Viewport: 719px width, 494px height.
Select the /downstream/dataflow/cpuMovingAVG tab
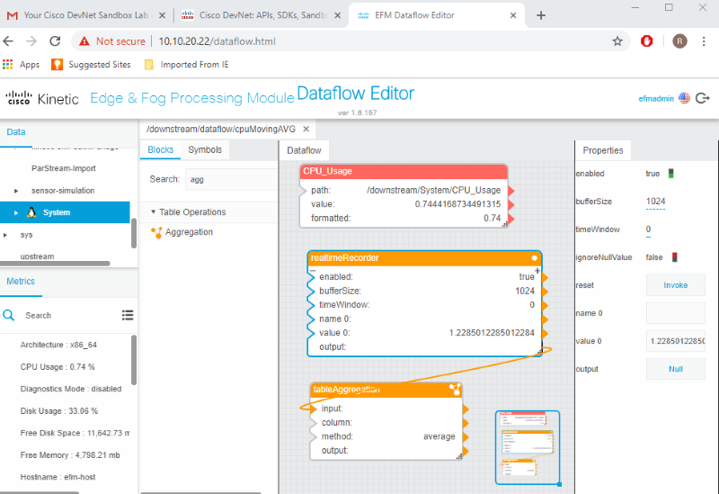pos(221,129)
